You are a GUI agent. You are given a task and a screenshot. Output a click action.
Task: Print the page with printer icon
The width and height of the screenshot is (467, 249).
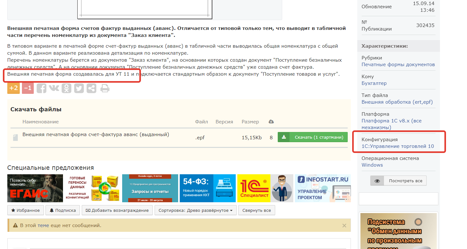pyautogui.click(x=105, y=88)
